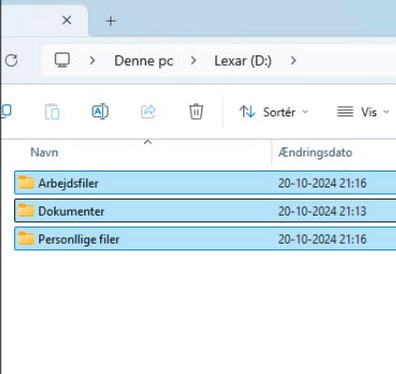The height and width of the screenshot is (374, 396).
Task: Expand chevron before Denne pc
Action: point(92,61)
